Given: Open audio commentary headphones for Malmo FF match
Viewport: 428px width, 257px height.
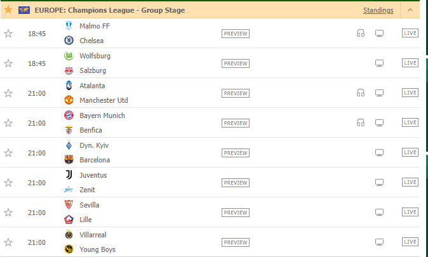Looking at the screenshot, I should pos(361,33).
